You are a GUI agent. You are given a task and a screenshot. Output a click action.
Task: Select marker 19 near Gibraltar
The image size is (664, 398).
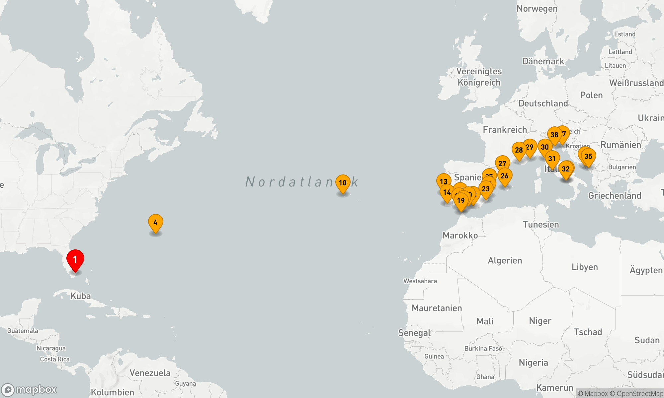(x=461, y=201)
